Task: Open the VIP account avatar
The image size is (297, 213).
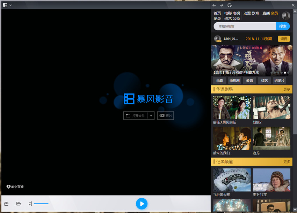Action: pyautogui.click(x=217, y=39)
